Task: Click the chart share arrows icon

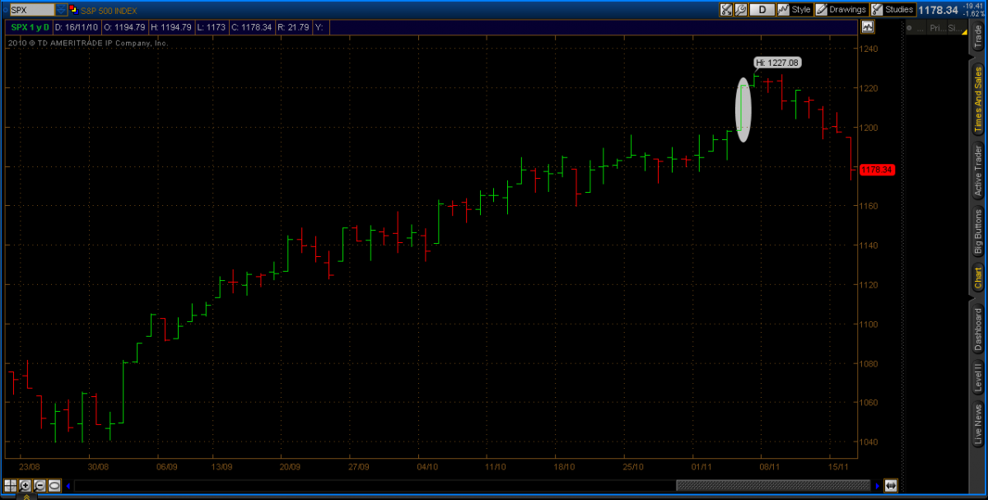Action: pyautogui.click(x=726, y=10)
